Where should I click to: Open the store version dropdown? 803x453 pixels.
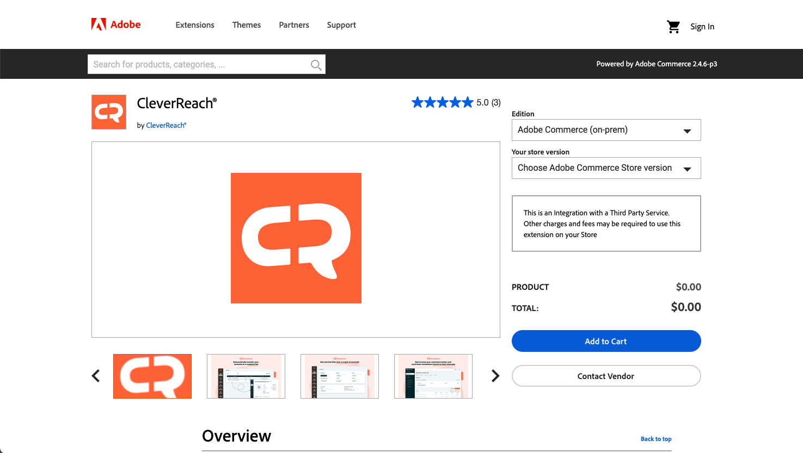(606, 168)
